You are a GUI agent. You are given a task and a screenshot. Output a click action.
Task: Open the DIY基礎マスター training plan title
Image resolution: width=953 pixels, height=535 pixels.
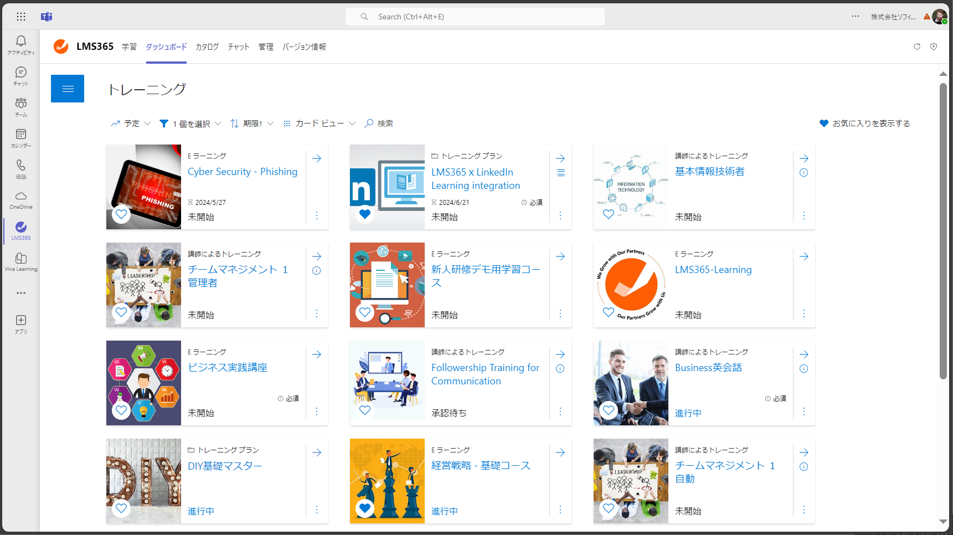[224, 466]
